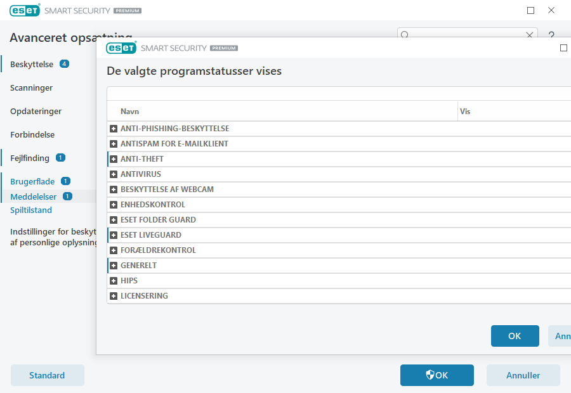Open Spiltilstand under Brugerflade
The width and height of the screenshot is (571, 393).
(x=31, y=210)
